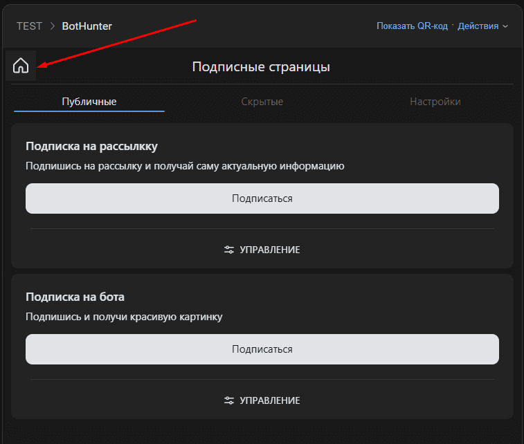Click sliders icon in 'Подписка на бота' card
Viewport: 524px width, 444px height.
click(x=229, y=400)
